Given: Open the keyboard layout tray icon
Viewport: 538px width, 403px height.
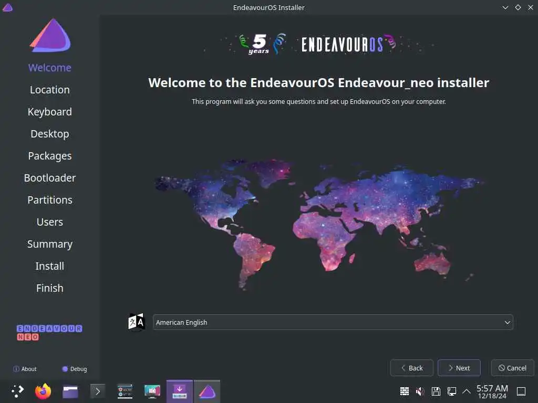Looking at the screenshot, I should tap(405, 391).
